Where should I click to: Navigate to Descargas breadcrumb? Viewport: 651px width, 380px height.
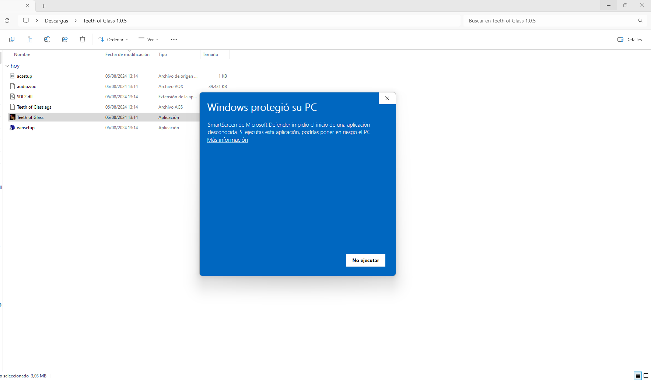tap(56, 21)
